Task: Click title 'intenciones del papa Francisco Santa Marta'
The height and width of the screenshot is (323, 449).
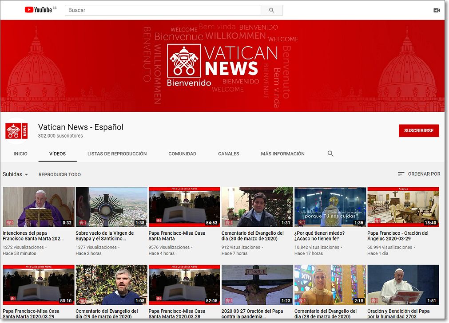Action: tap(33, 236)
